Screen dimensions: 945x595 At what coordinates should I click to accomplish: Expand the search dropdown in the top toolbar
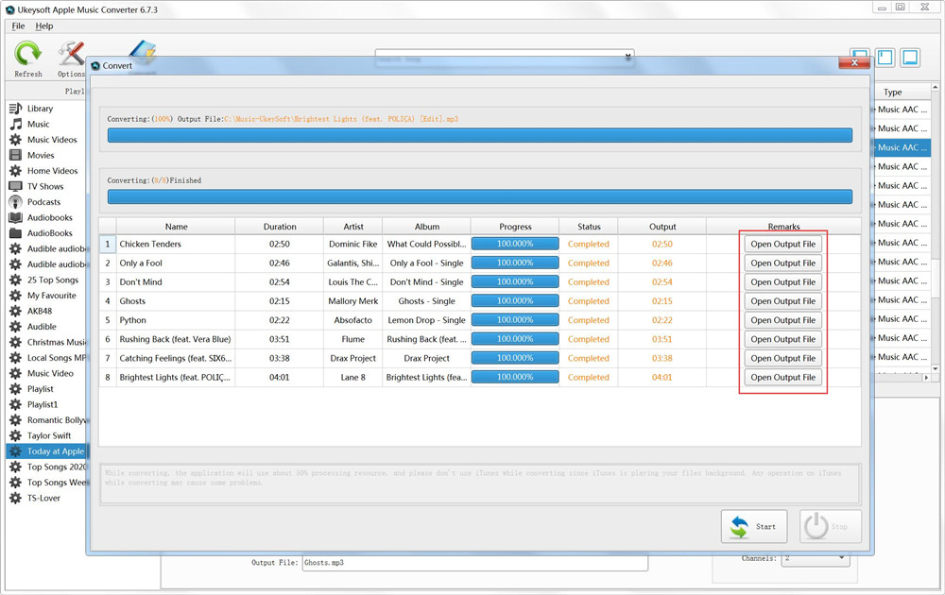628,56
